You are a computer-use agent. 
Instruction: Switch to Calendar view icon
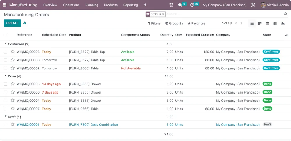point(267,23)
